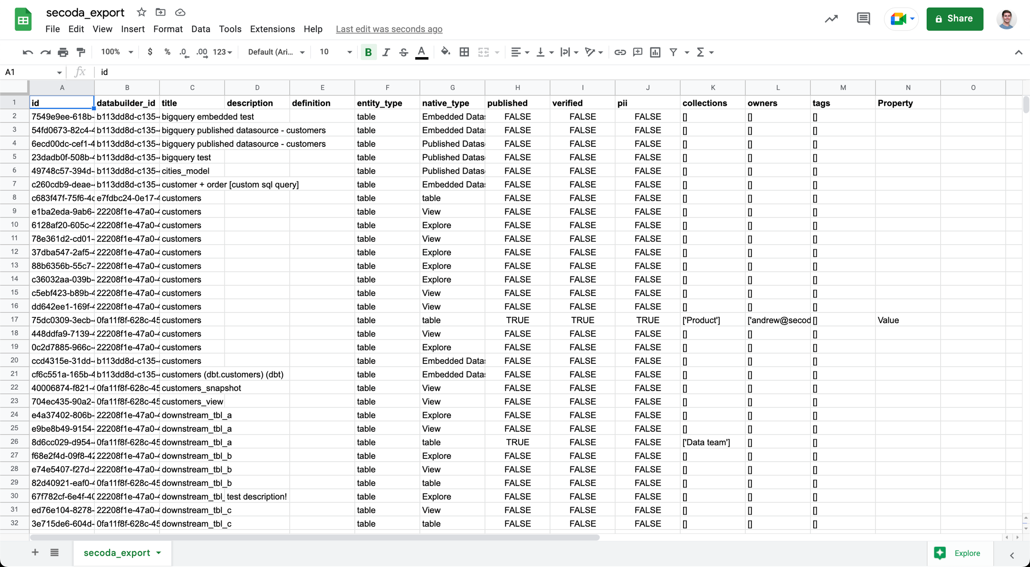Open the font size dropdown
1030x567 pixels.
335,52
